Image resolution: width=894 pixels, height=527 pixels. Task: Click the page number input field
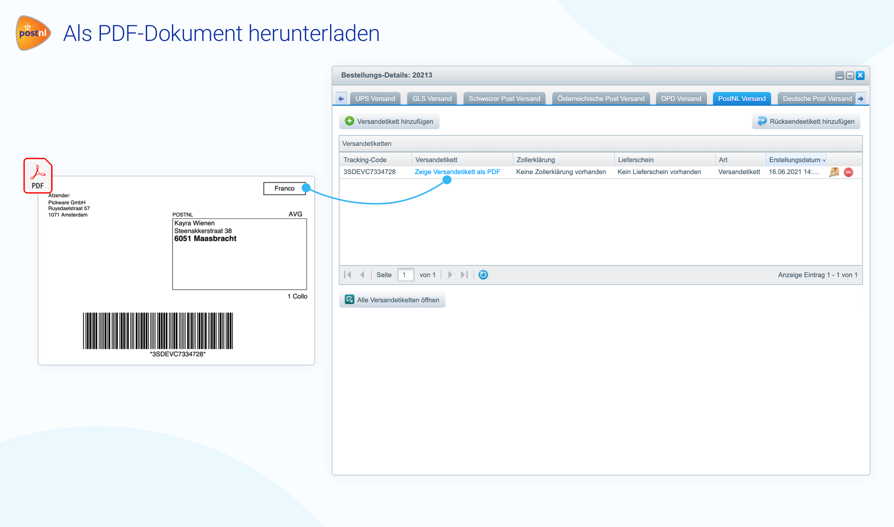(x=406, y=275)
